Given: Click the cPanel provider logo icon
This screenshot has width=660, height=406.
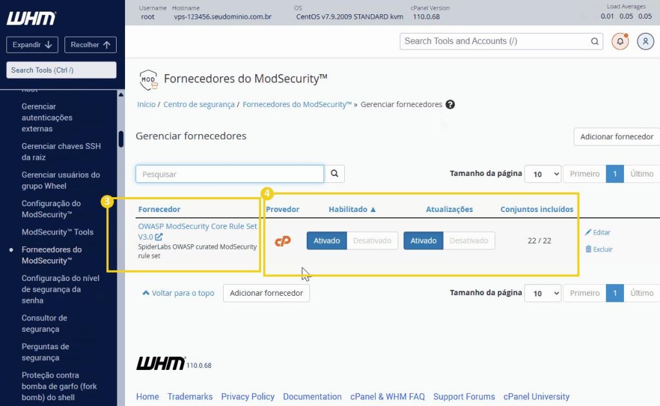Looking at the screenshot, I should click(x=283, y=241).
